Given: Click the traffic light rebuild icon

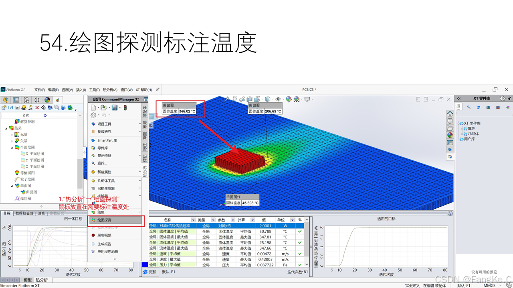Looking at the screenshot, I should [x=125, y=108].
